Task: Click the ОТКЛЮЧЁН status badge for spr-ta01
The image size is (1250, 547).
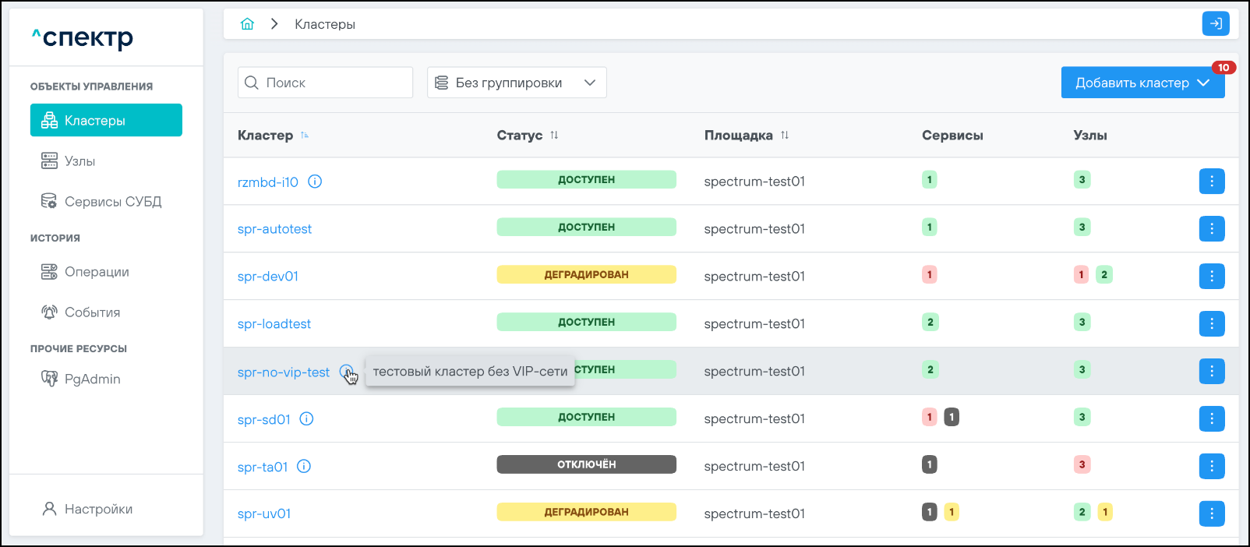Action: tap(586, 465)
